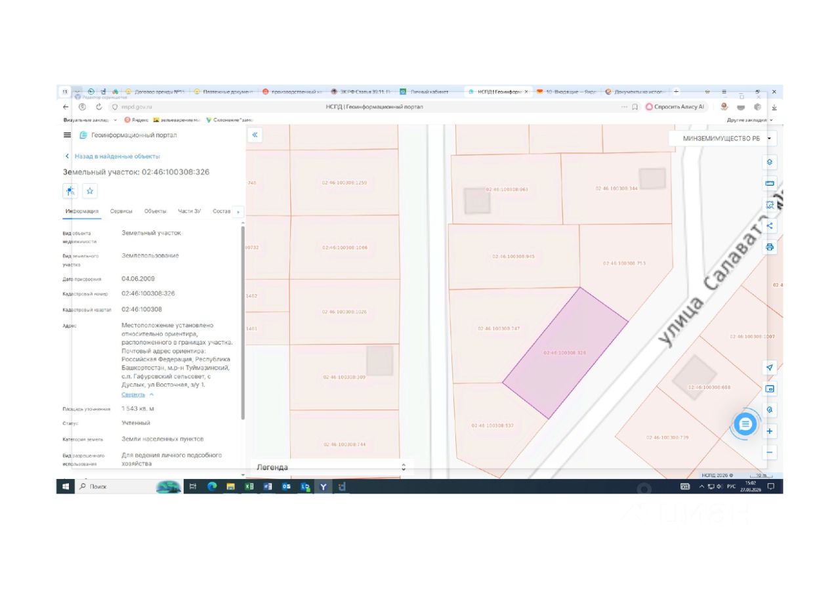Open Excel from the taskbar

(249, 486)
